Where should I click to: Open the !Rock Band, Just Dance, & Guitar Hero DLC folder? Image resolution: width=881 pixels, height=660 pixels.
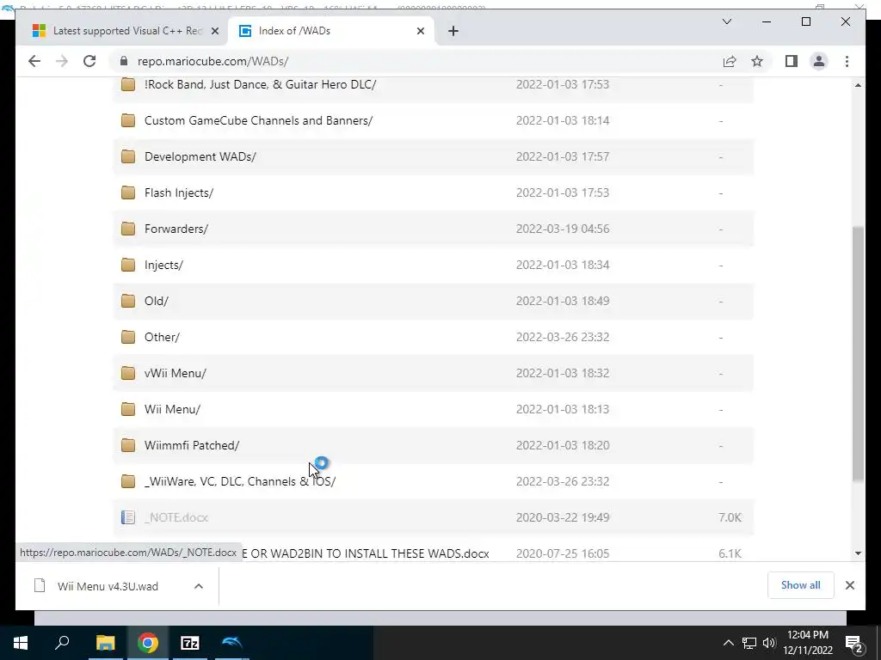click(x=260, y=84)
